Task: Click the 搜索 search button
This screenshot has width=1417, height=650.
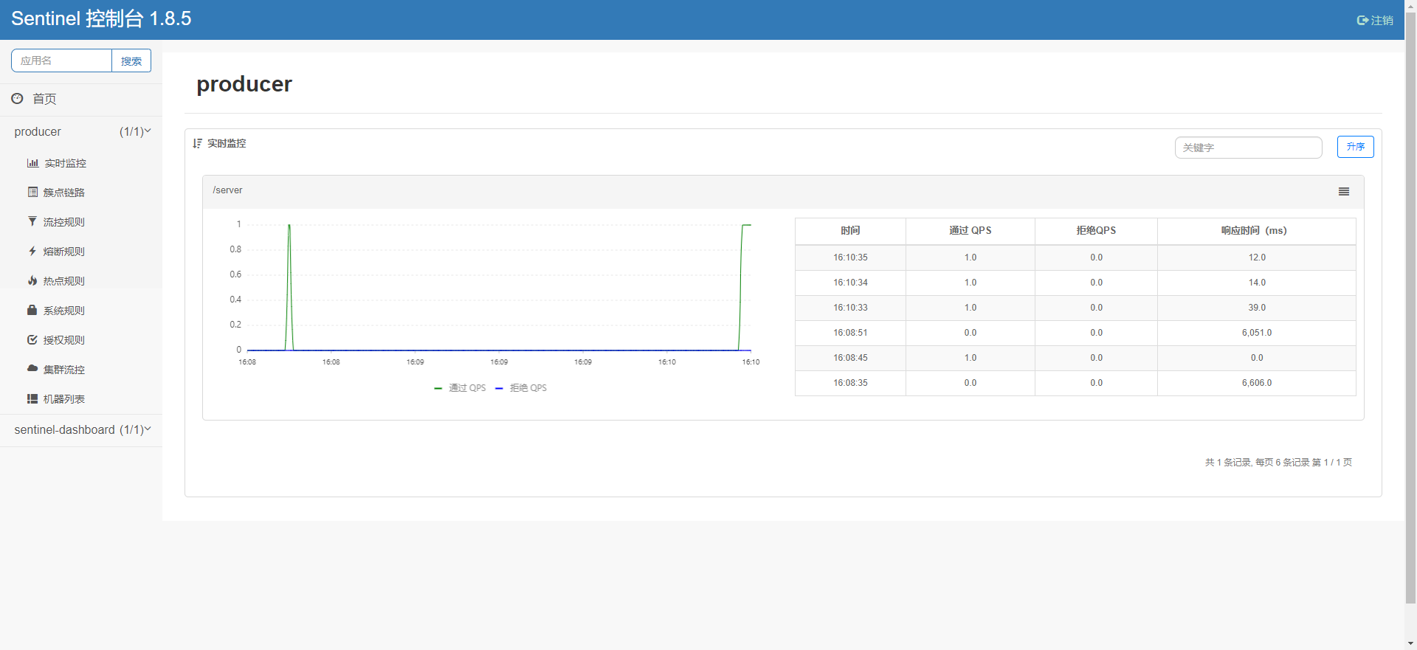Action: [131, 60]
